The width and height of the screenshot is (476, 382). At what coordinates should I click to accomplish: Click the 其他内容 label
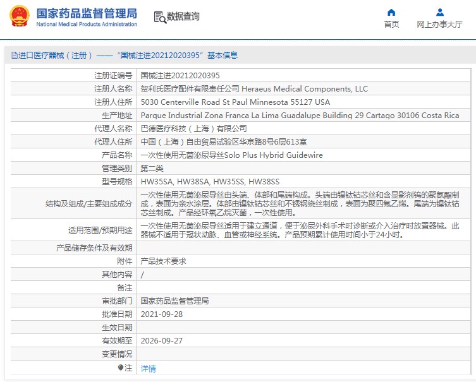117,275
